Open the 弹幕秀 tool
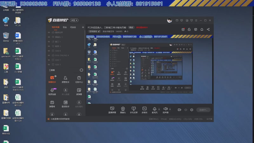This screenshot has height=143, width=254. [x=52, y=104]
